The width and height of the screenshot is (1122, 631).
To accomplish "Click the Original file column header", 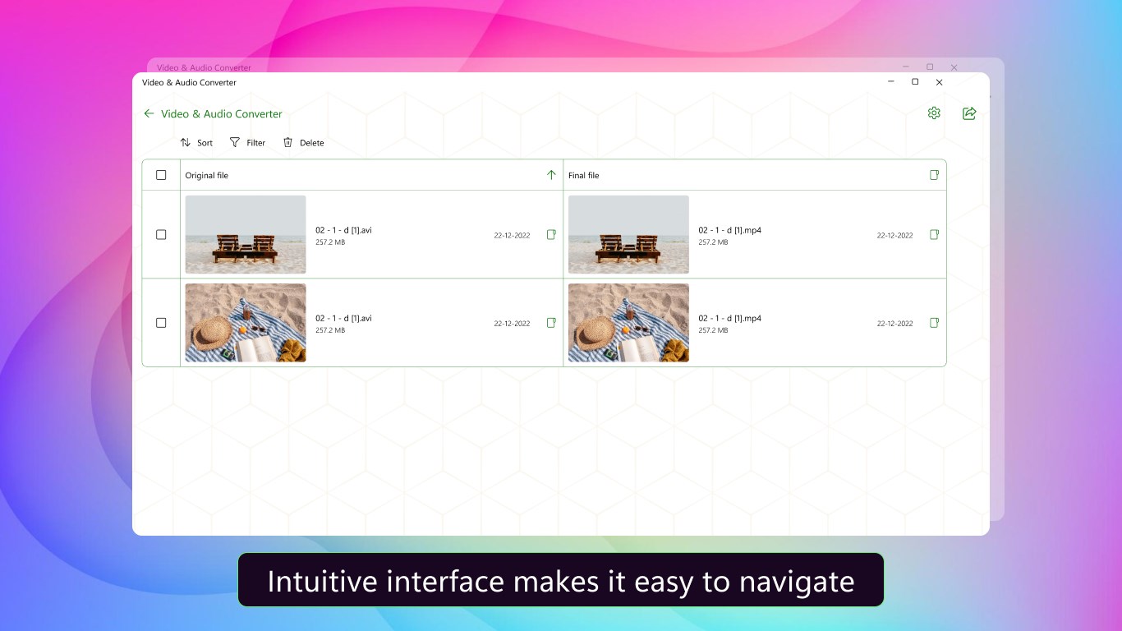I will tap(207, 175).
